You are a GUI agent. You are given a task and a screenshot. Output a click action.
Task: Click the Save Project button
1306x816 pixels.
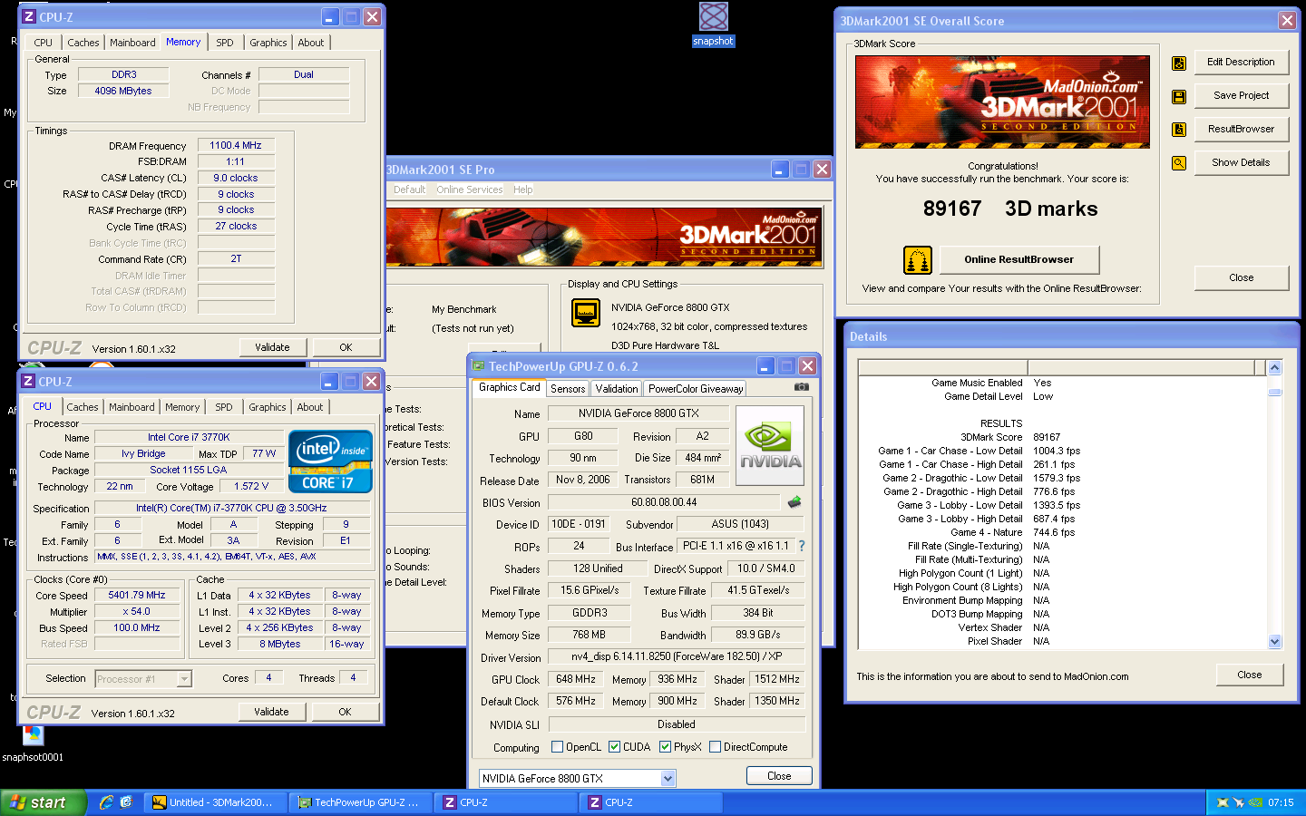click(x=1241, y=95)
